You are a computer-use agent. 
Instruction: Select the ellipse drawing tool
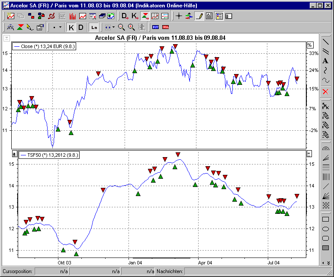click(325, 229)
